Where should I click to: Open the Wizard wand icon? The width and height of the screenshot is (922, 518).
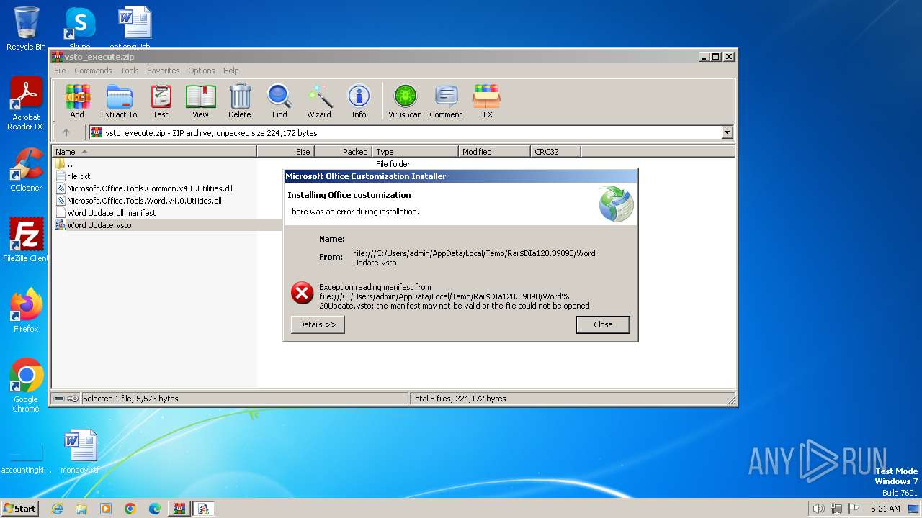319,101
